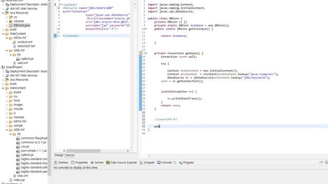The height and width of the screenshot is (184, 328).
Task: Open DBConn.java in the project tree
Action: 22,25
